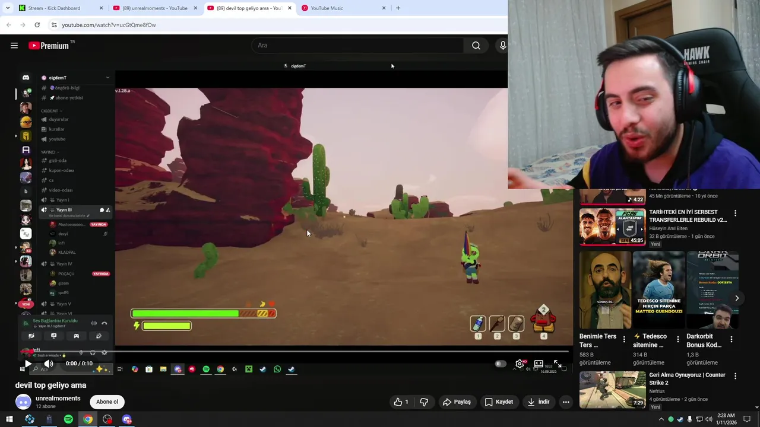Click the browser address bar URL

109,25
